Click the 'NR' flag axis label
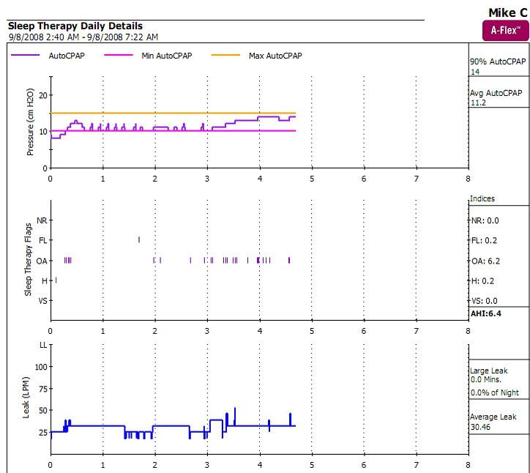Screen dimensions: 530x473 tap(42, 221)
